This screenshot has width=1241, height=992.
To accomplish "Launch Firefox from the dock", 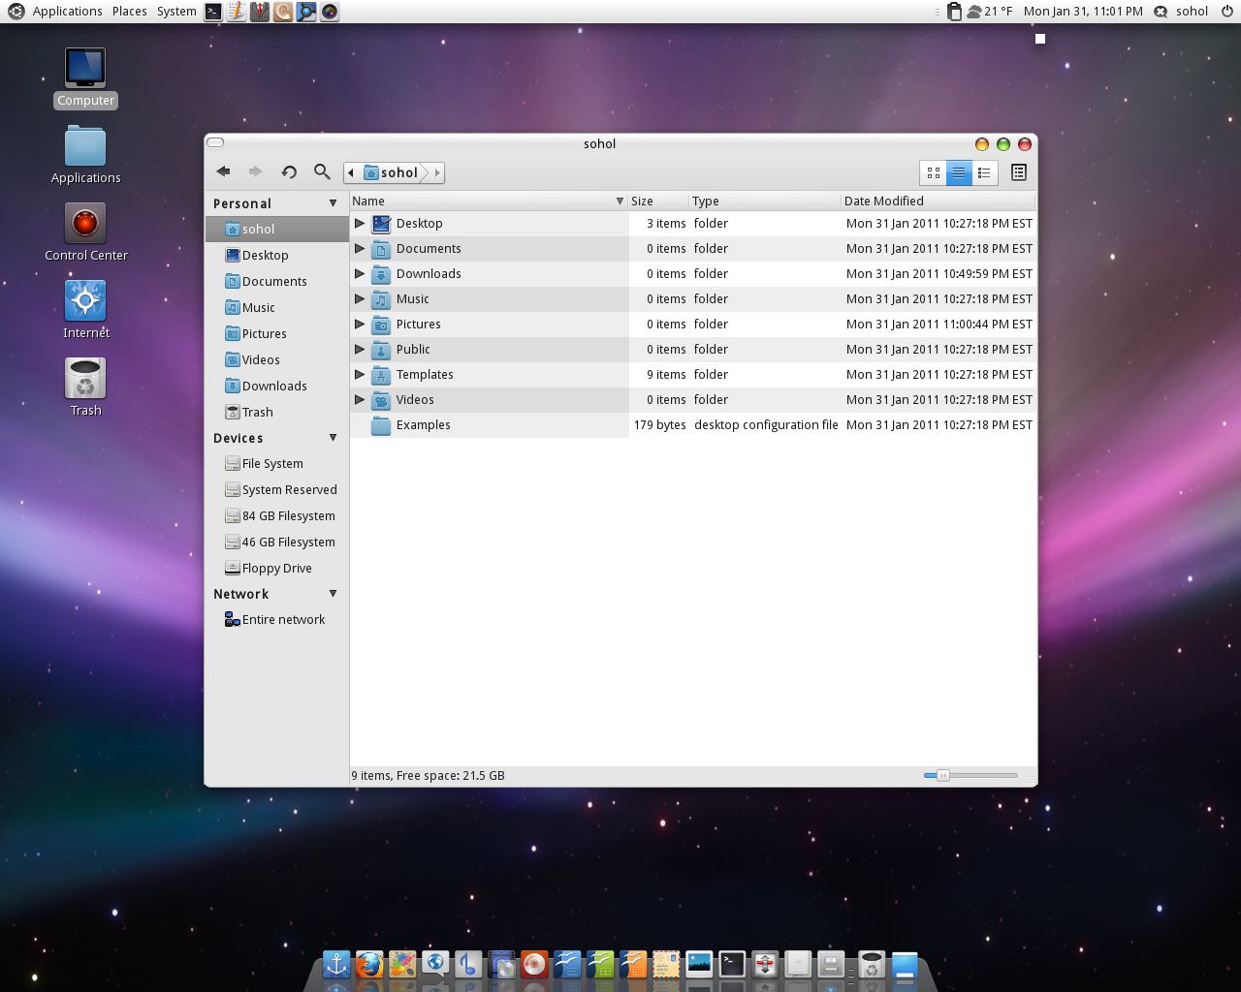I will (x=369, y=964).
